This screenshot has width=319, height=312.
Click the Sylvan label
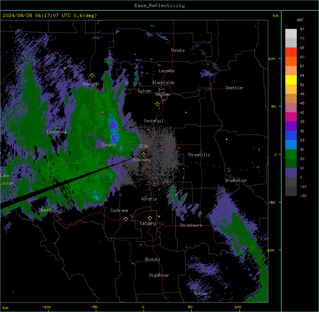(144, 91)
